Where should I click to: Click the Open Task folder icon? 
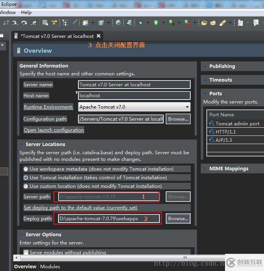[x=213, y=23]
